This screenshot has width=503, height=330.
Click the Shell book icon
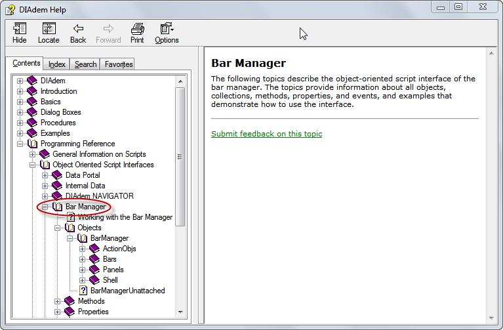point(94,280)
